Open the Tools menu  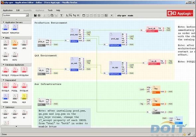50,10
